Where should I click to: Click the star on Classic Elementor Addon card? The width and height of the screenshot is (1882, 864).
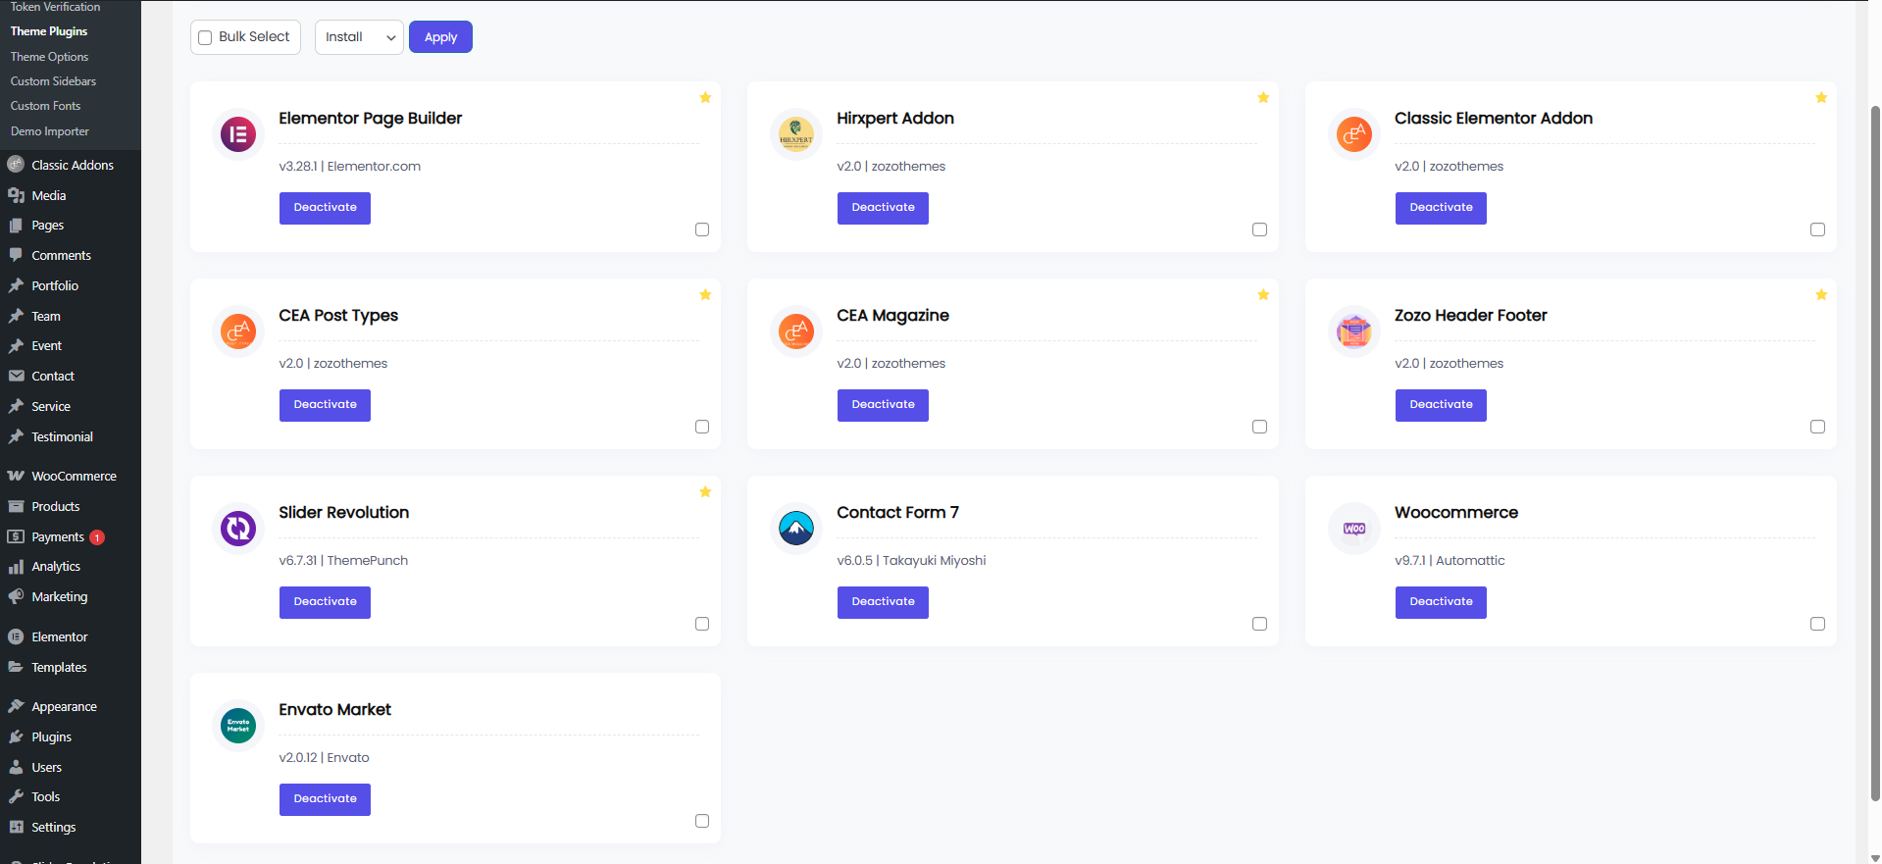click(x=1821, y=97)
